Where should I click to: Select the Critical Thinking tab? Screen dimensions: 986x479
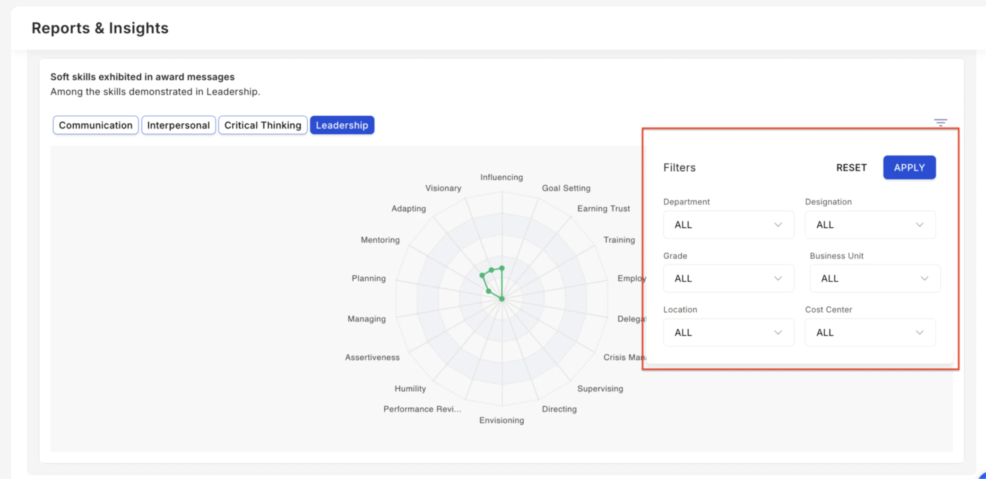coord(263,125)
